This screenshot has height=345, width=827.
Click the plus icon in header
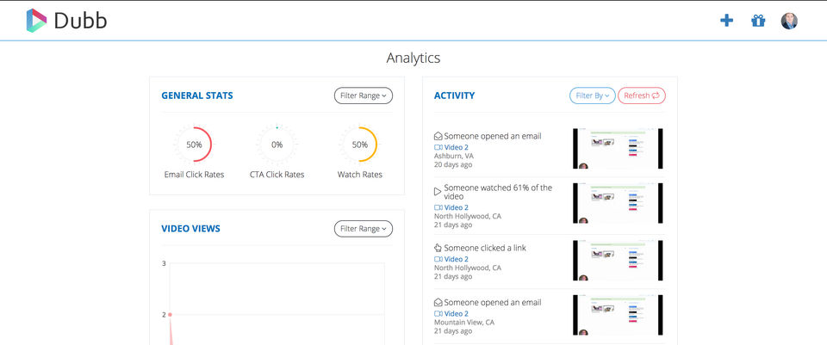point(726,21)
